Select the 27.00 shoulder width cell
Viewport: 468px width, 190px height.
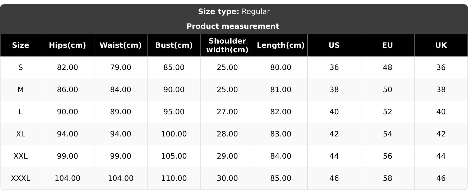coord(227,112)
